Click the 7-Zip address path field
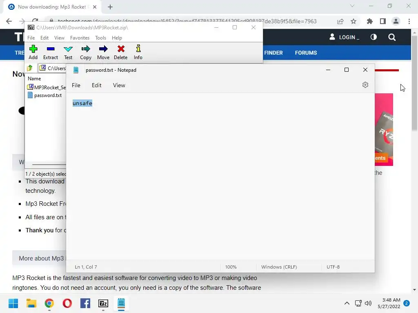 pos(52,68)
